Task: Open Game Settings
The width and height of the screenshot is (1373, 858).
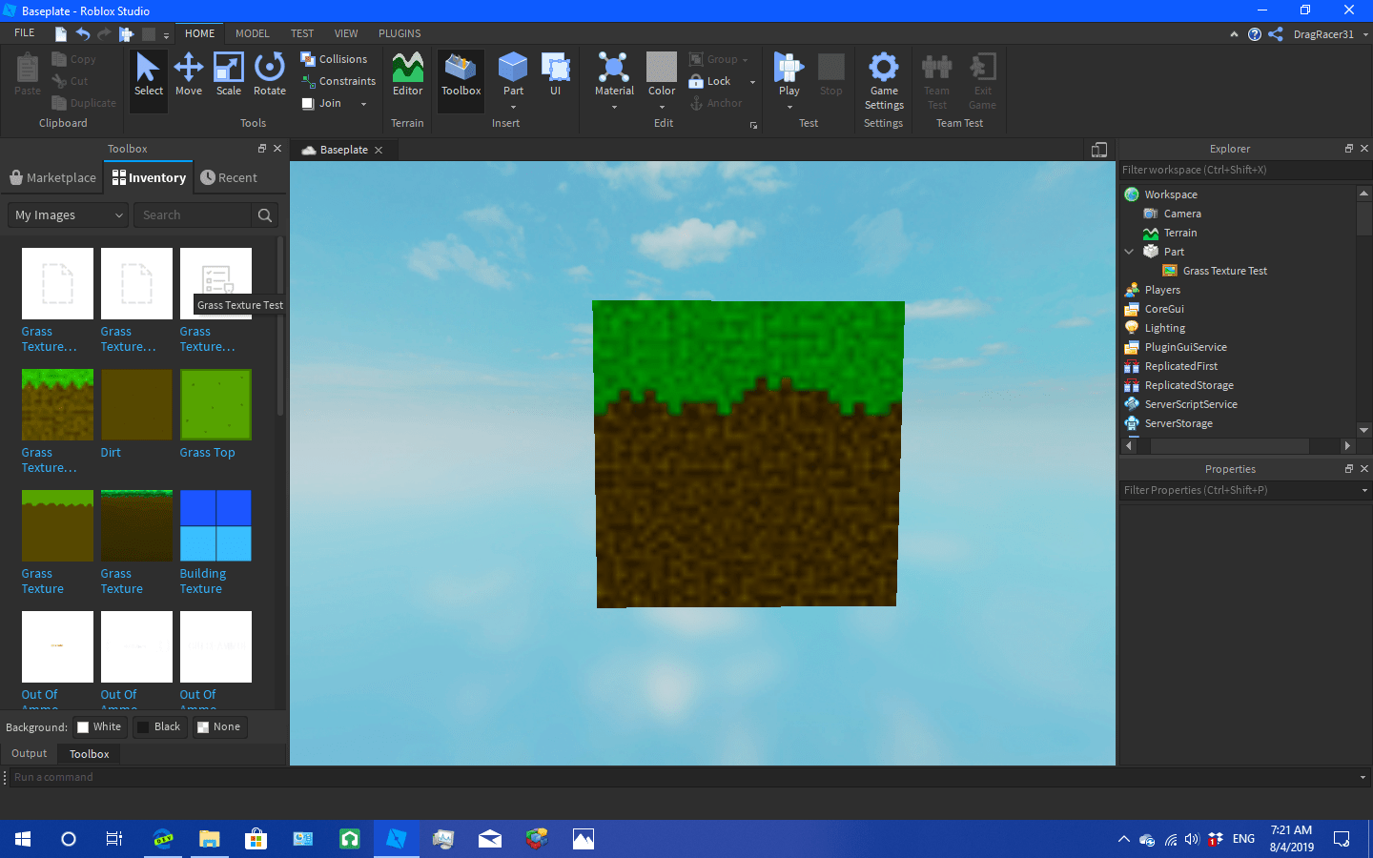Action: coord(884,81)
